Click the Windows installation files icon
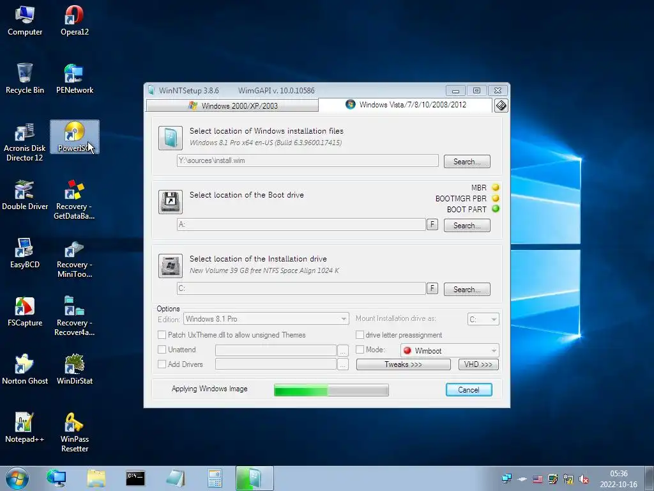Screen dimensions: 654x491 pyautogui.click(x=170, y=138)
